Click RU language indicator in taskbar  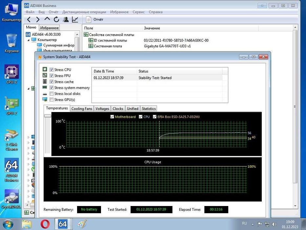pos(244,223)
